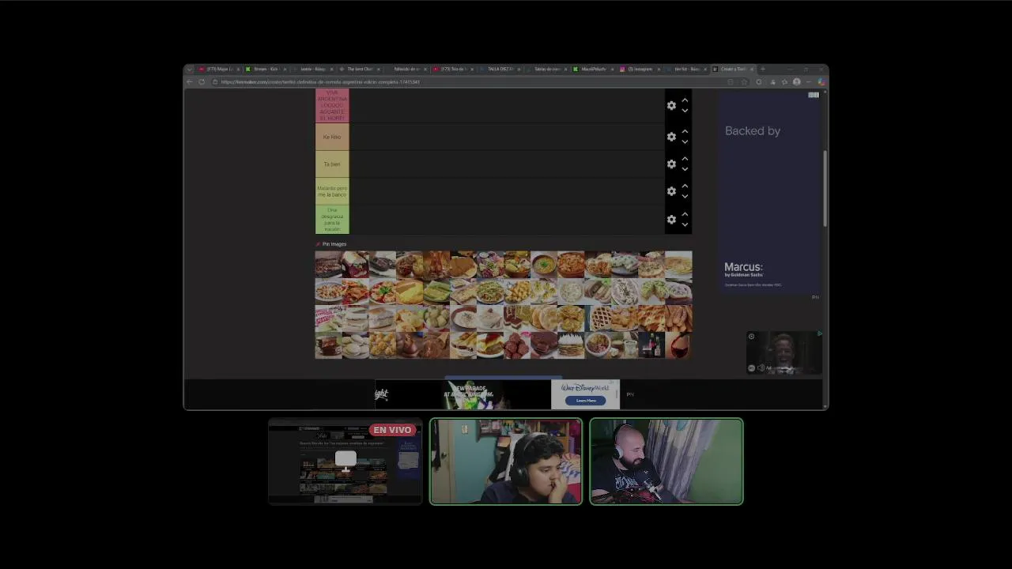Mute the small video ad
Image resolution: width=1012 pixels, height=569 pixels.
click(761, 367)
